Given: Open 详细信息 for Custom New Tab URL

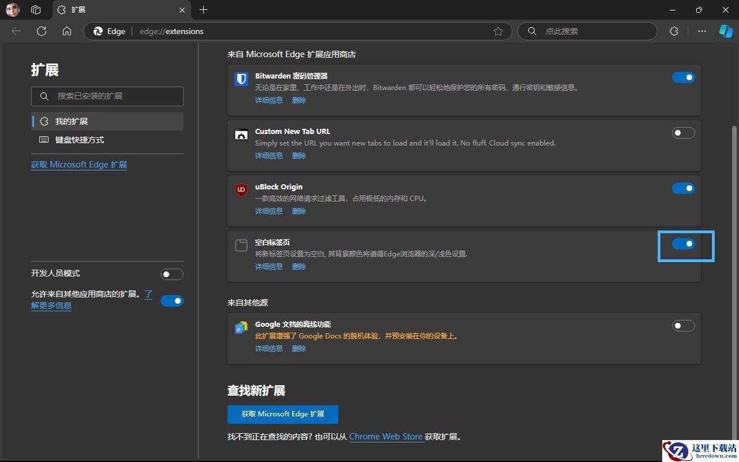Looking at the screenshot, I should (269, 155).
